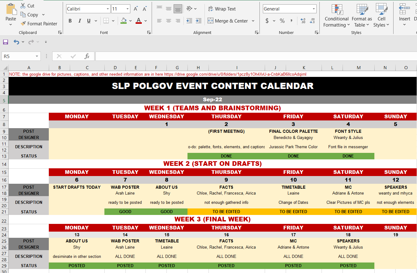Image resolution: width=417 pixels, height=273 pixels.
Task: Cancel the formula bar entry with X
Action: 59,56
